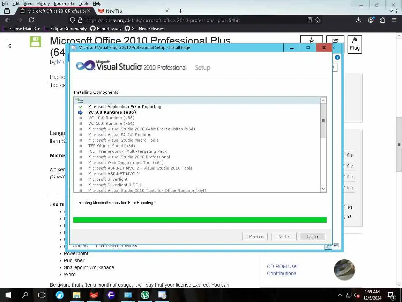Open the File menu
402x302 pixels.
point(5,3)
